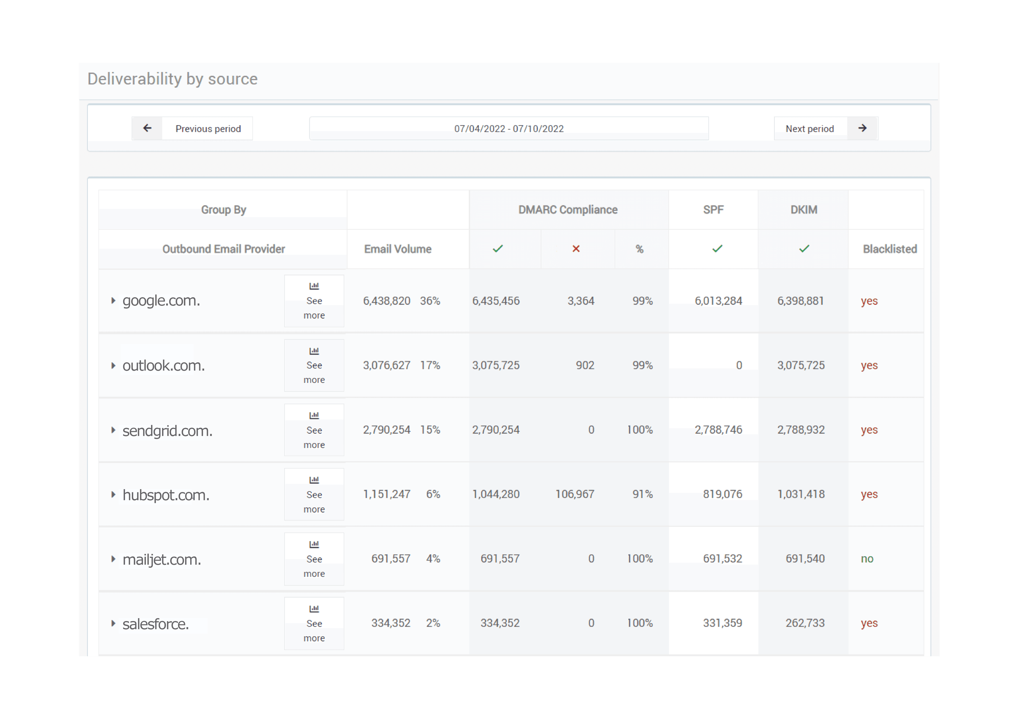Click outlook.com. failed count 902
Screen dimensions: 1017x719
coord(585,365)
